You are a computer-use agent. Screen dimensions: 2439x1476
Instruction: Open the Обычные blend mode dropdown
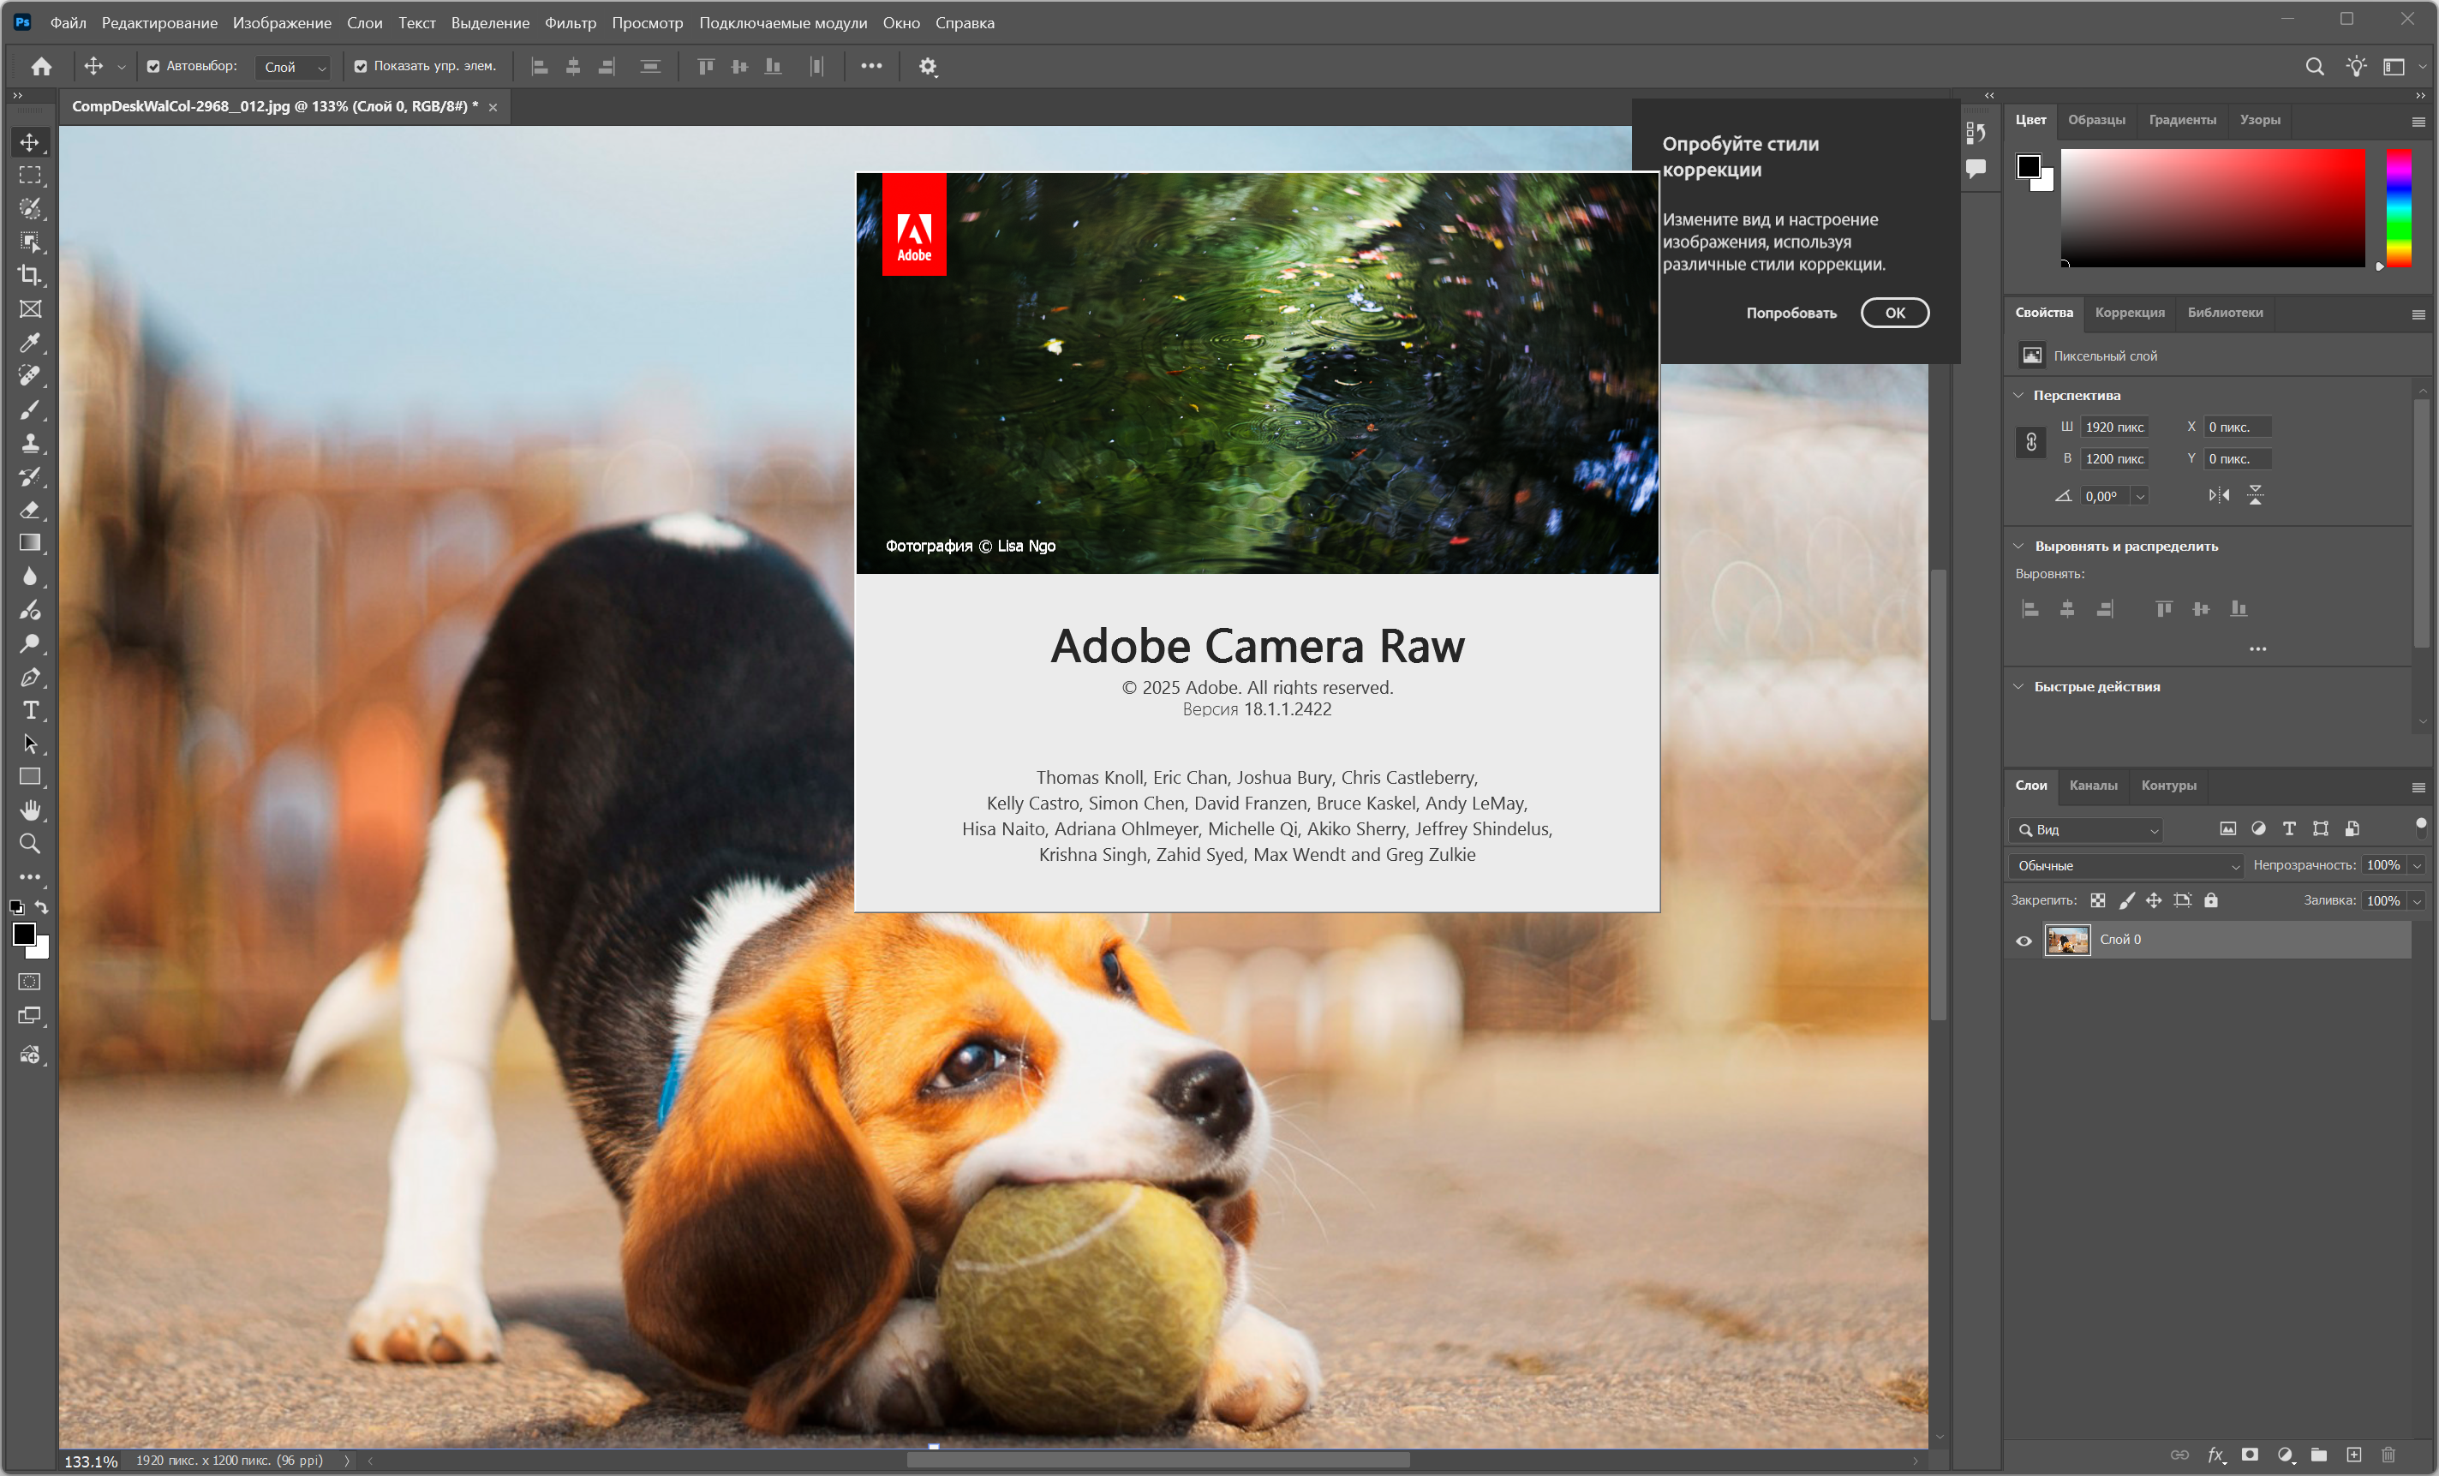click(x=2126, y=865)
